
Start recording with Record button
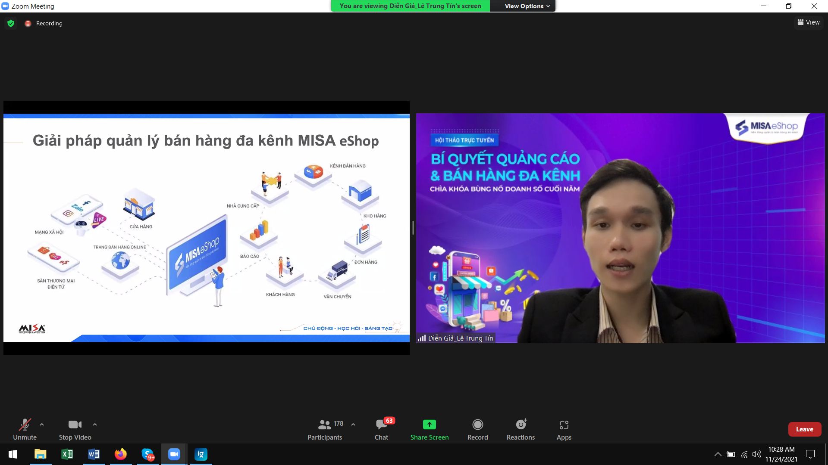[477, 429]
